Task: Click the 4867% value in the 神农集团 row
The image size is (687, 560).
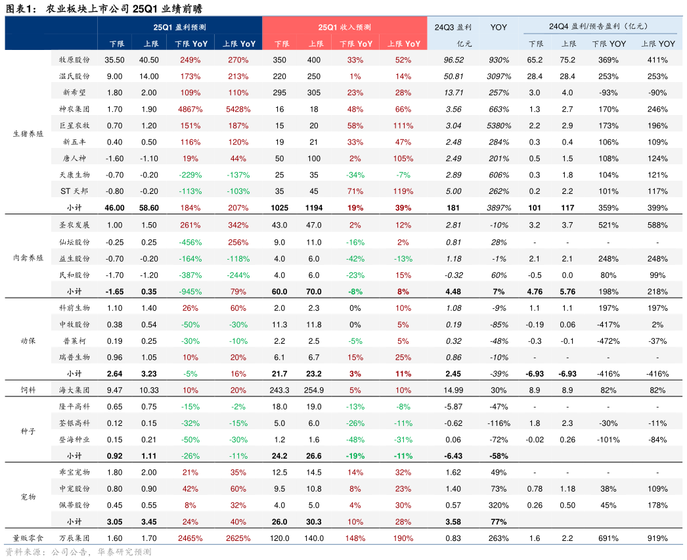Action: pos(190,109)
